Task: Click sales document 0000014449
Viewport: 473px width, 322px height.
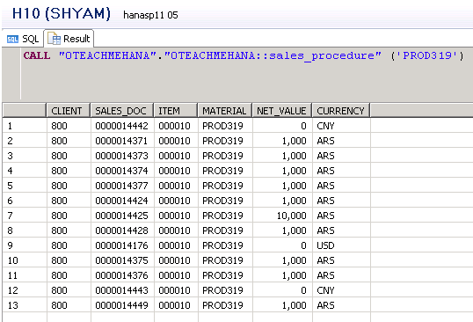Action: coord(121,305)
